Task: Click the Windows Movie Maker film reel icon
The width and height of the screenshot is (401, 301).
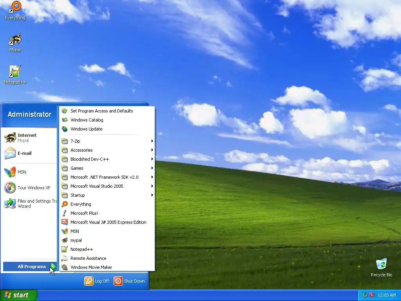Action: (65, 267)
